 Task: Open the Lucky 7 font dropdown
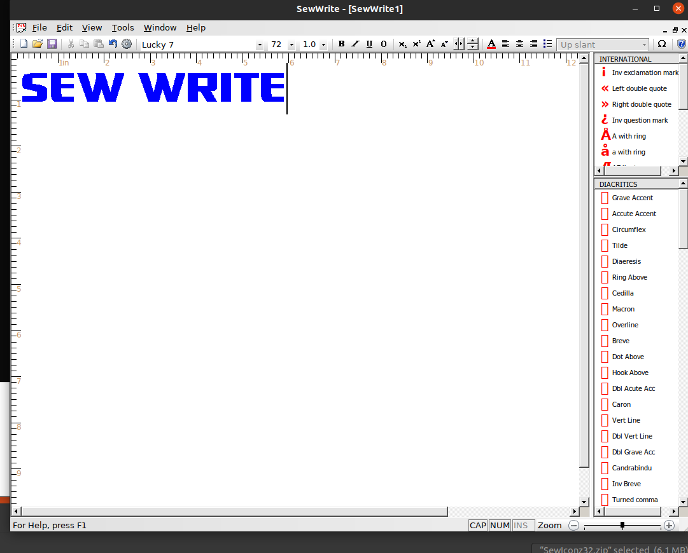[x=259, y=44]
